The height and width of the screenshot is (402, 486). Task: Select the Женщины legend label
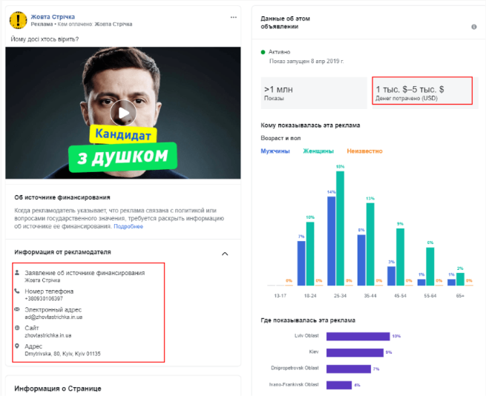pyautogui.click(x=318, y=151)
